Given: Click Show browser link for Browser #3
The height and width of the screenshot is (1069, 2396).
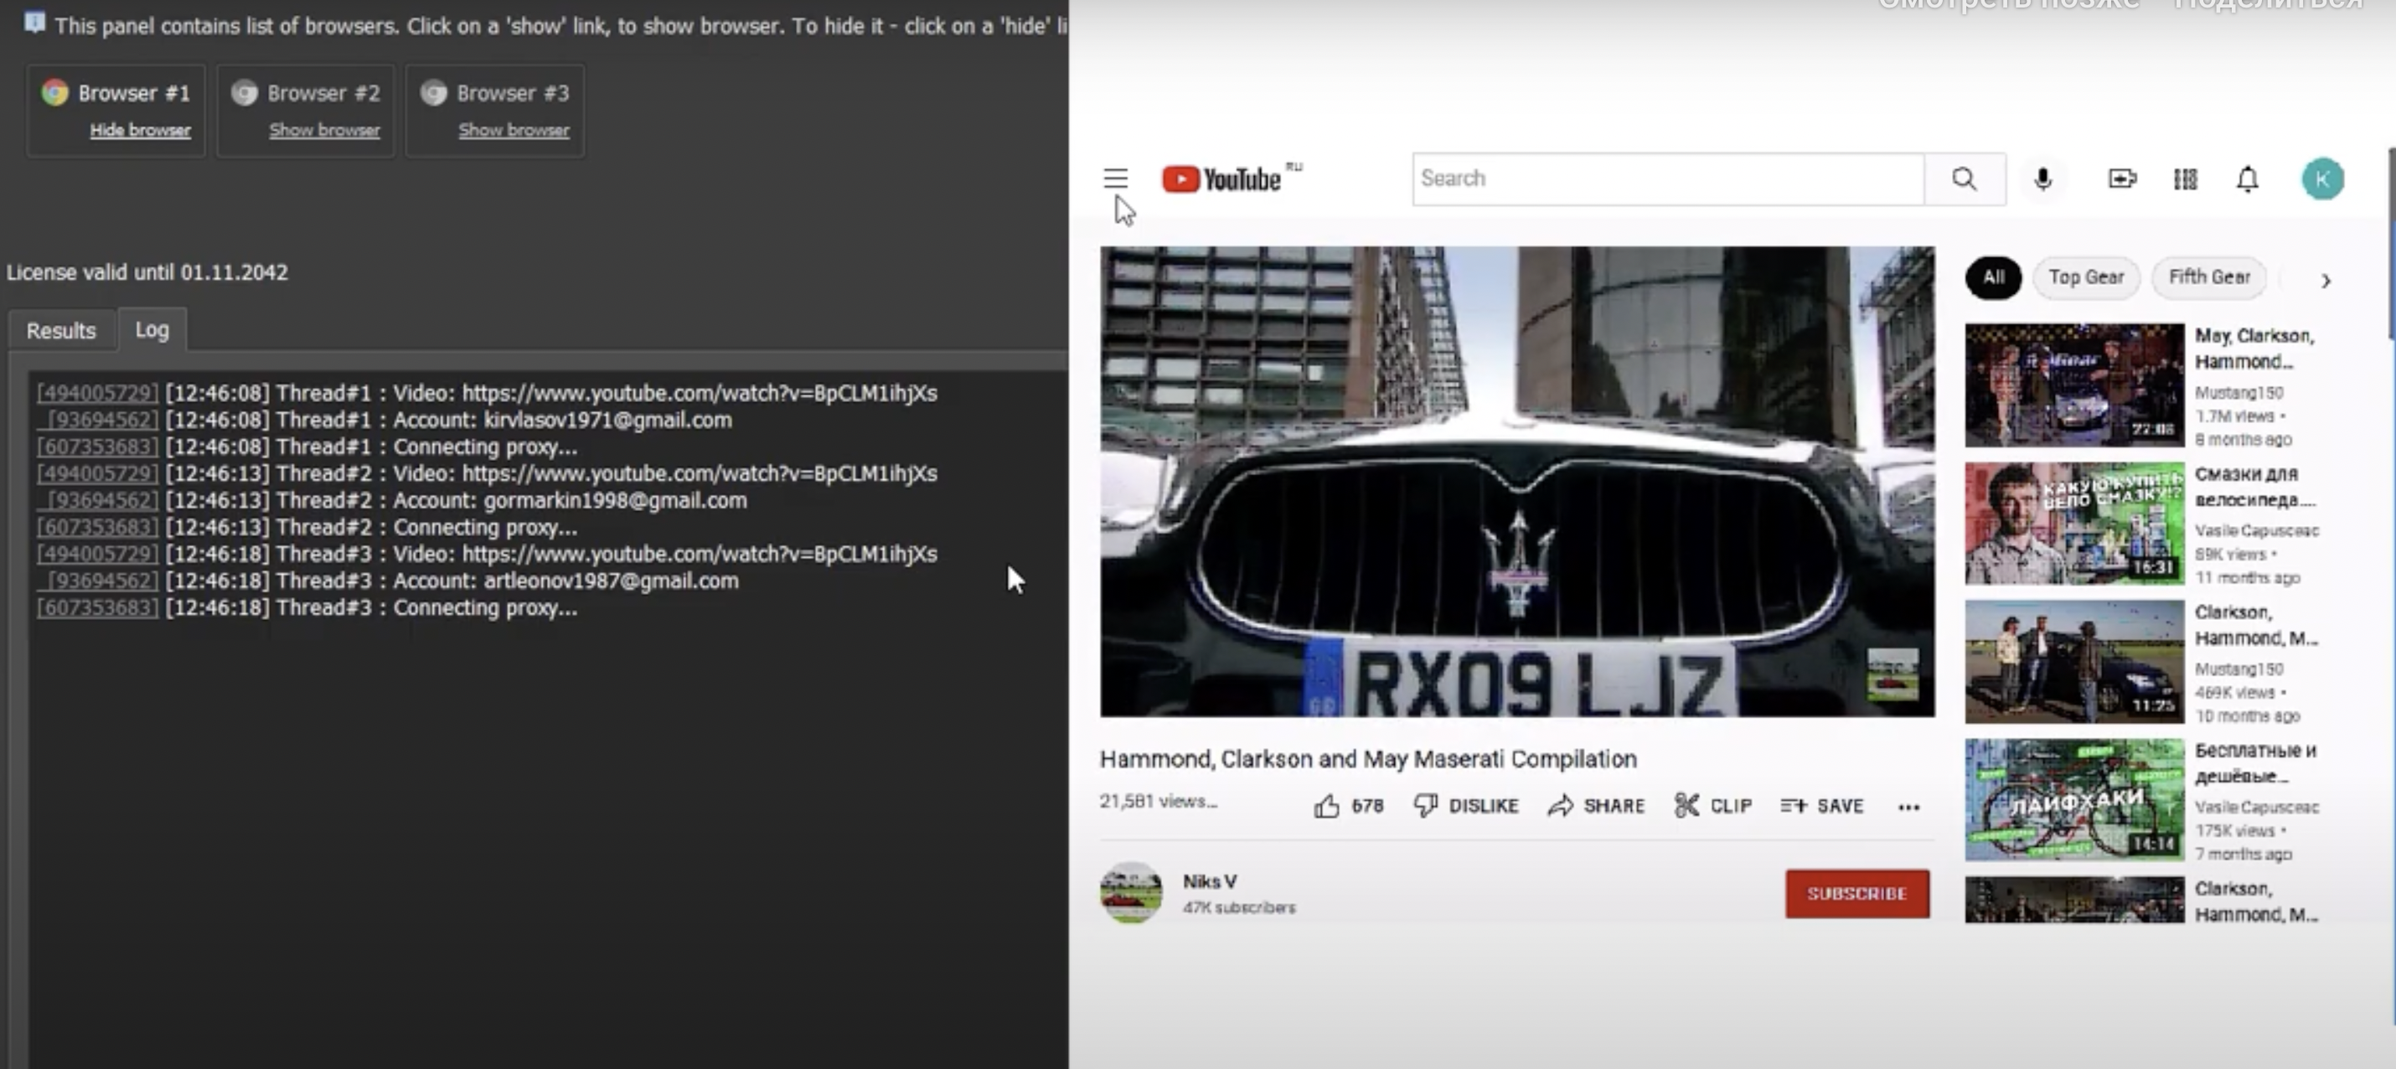Looking at the screenshot, I should coord(514,130).
